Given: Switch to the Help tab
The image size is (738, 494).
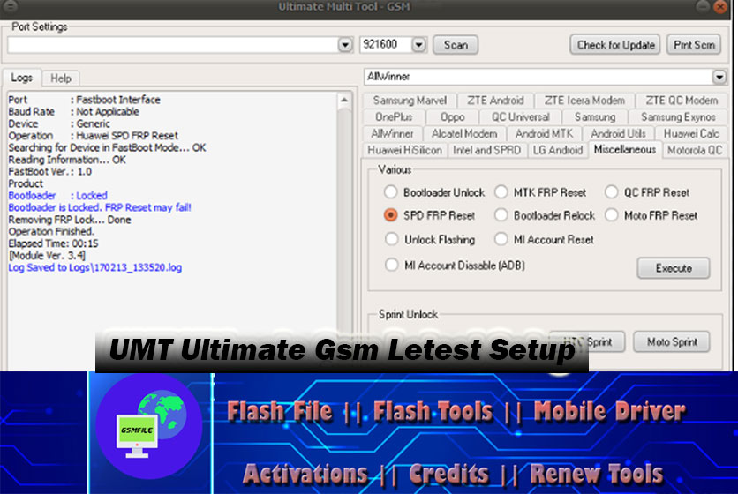Looking at the screenshot, I should point(61,79).
